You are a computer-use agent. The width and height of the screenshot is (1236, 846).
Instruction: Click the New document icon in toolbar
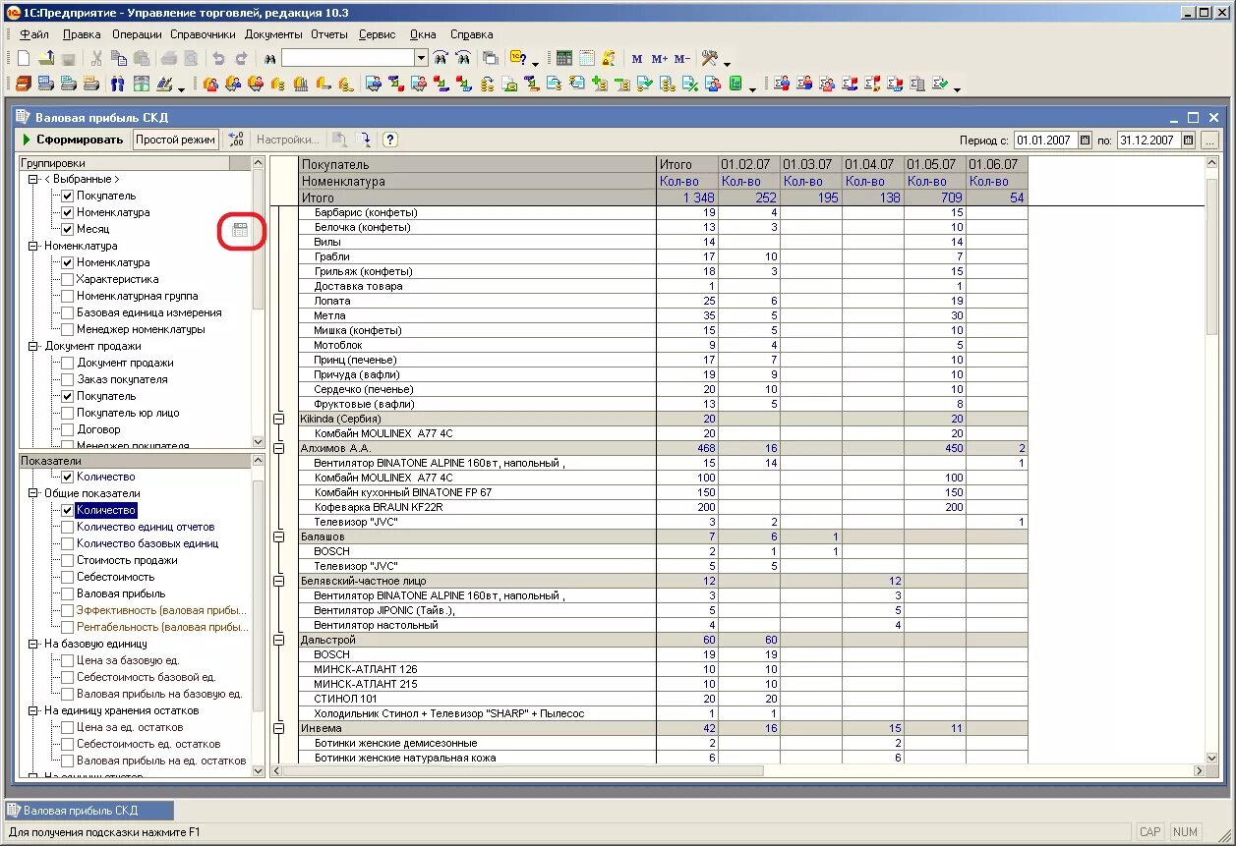(24, 59)
